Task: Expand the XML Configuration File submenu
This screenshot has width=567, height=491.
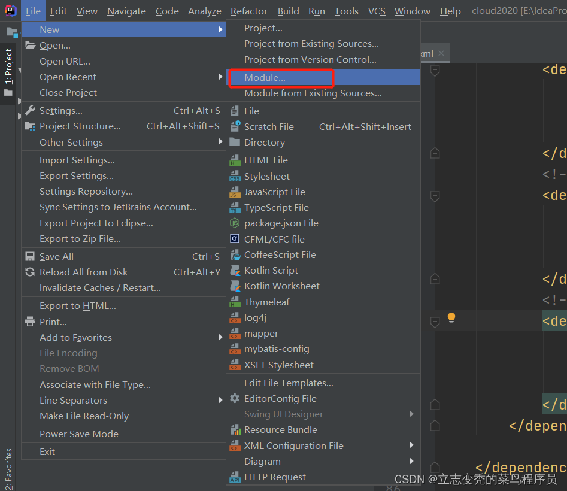Action: click(x=411, y=445)
